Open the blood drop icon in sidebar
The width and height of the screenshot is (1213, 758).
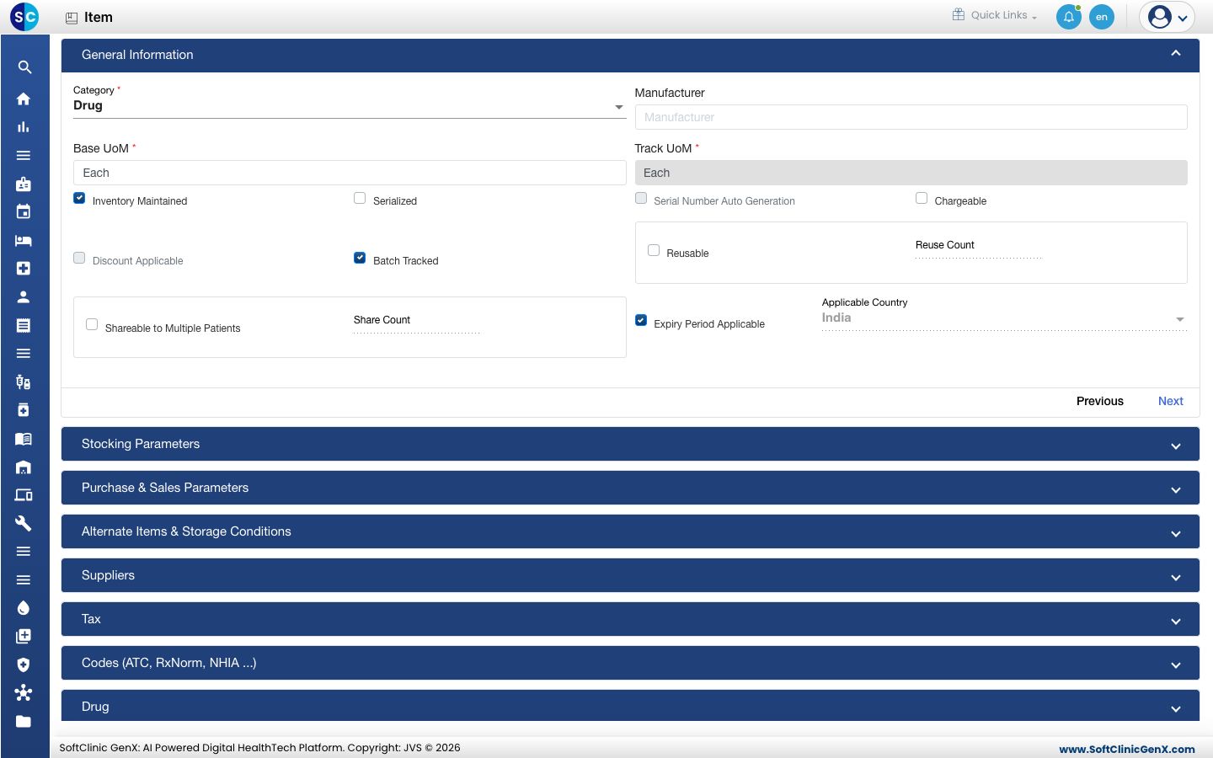pos(24,608)
